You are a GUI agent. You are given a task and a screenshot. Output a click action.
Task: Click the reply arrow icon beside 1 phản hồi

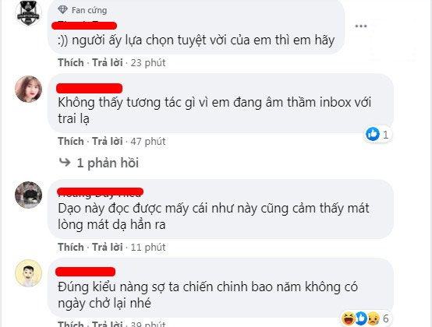click(x=65, y=162)
